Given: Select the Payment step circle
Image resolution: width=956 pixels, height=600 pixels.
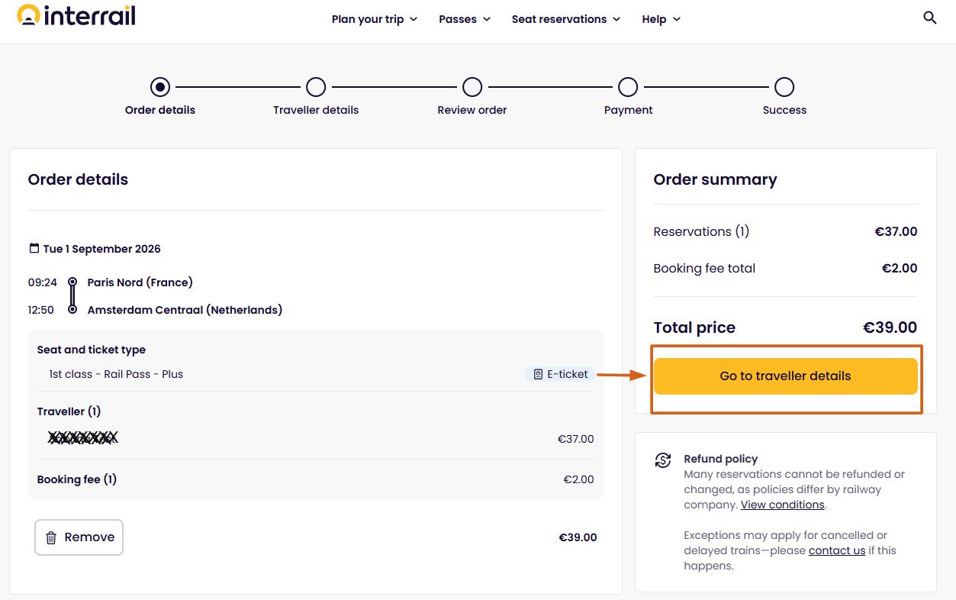Looking at the screenshot, I should click(x=628, y=87).
